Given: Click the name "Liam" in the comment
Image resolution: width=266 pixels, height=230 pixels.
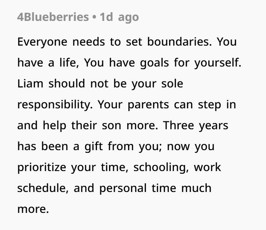Looking at the screenshot, I should coord(30,84).
